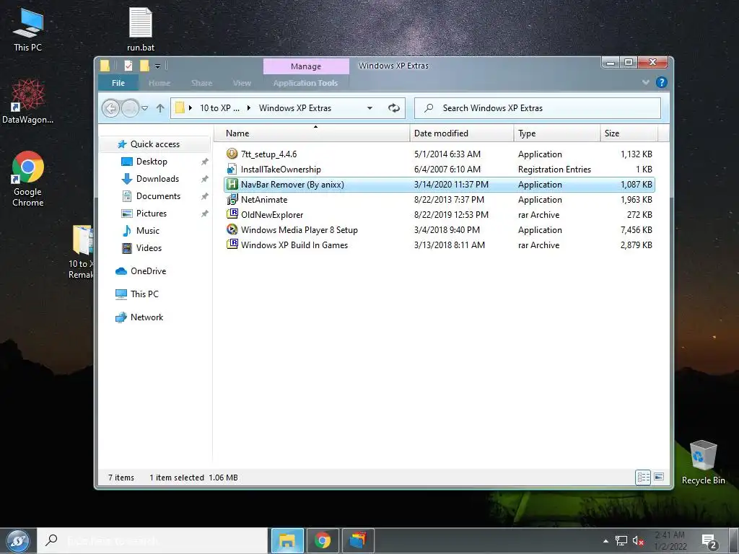The height and width of the screenshot is (554, 739).
Task: Select the OldNewExplorer rar archive icon
Action: click(232, 214)
